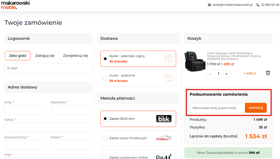Click the box icon for prepaid courier
Viewport: 280px width, 159px height.
(168, 59)
